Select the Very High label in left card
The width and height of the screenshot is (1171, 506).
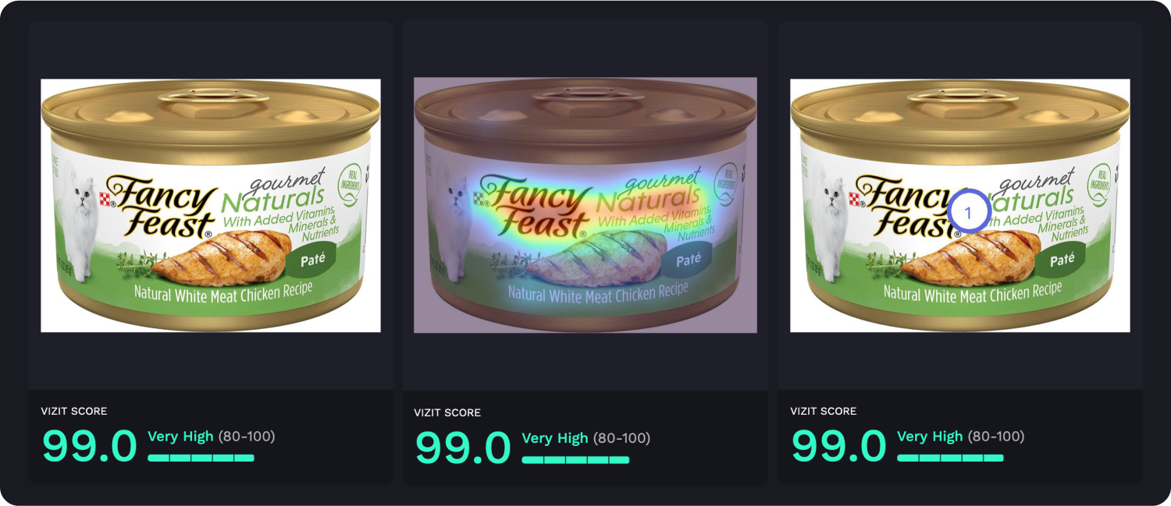tap(180, 437)
